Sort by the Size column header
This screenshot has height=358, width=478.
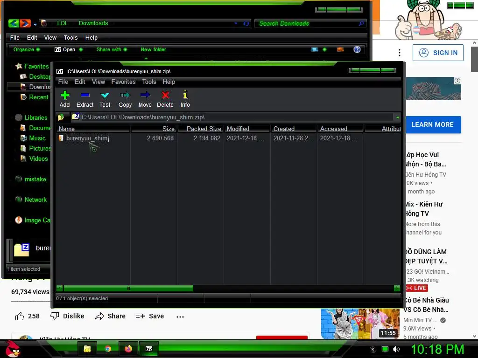154,129
